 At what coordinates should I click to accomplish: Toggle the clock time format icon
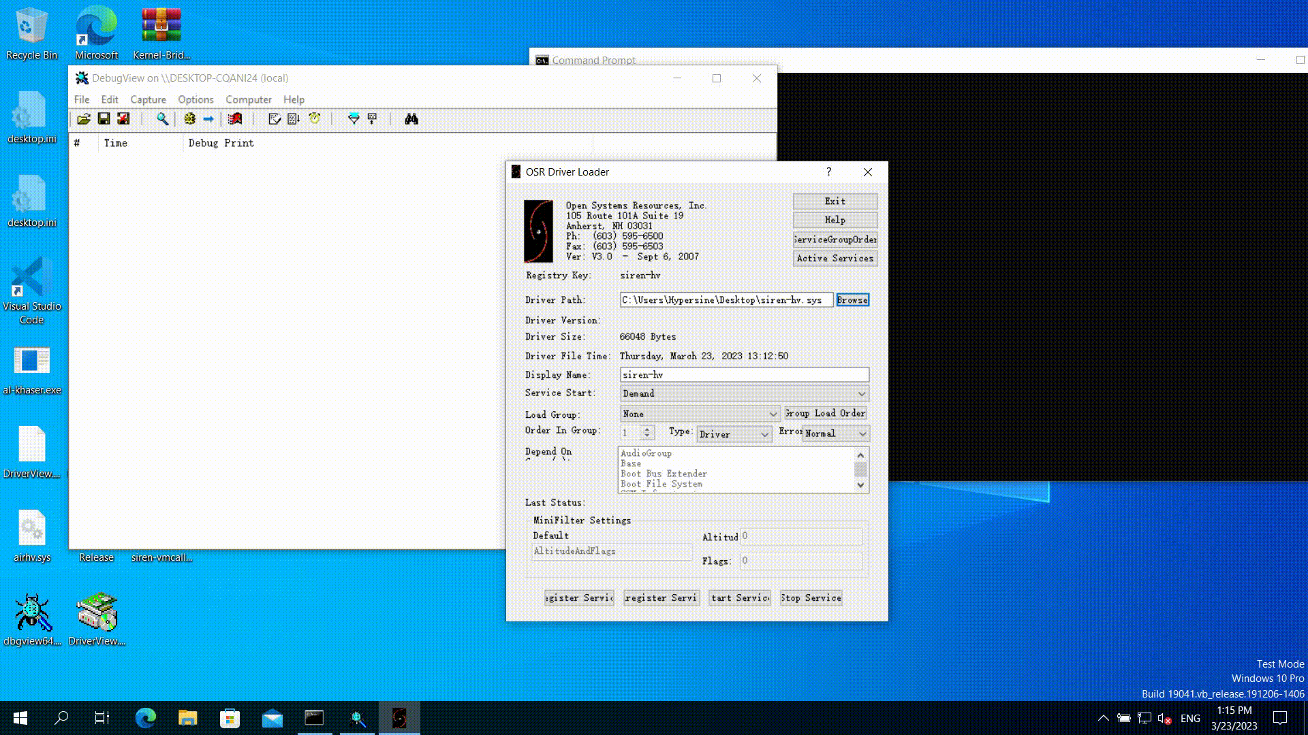pyautogui.click(x=315, y=119)
